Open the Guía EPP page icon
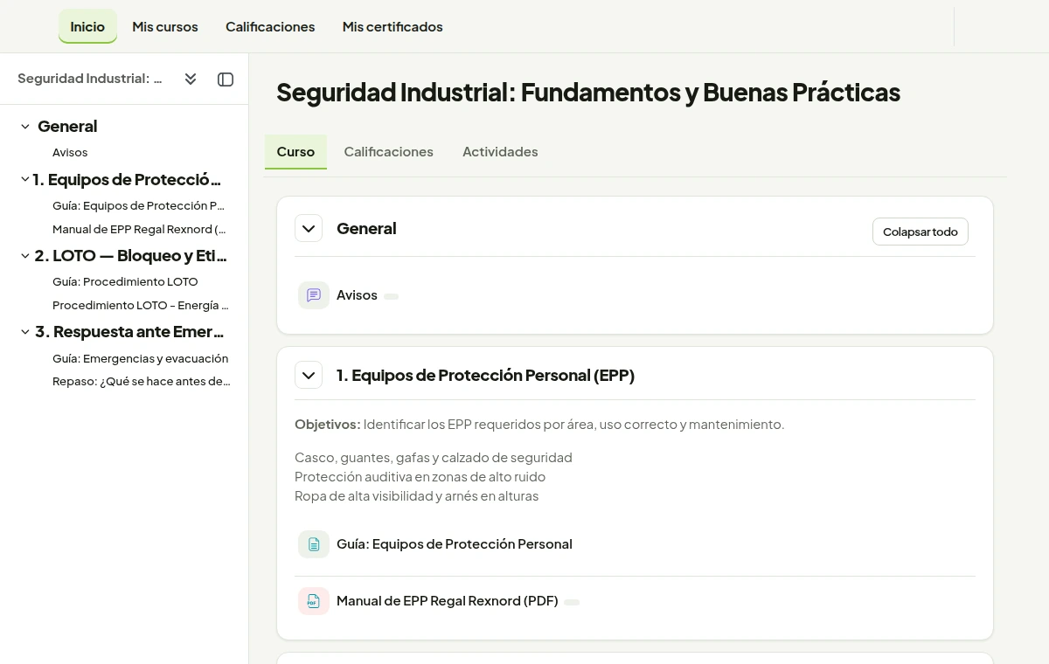The height and width of the screenshot is (664, 1049). [314, 544]
